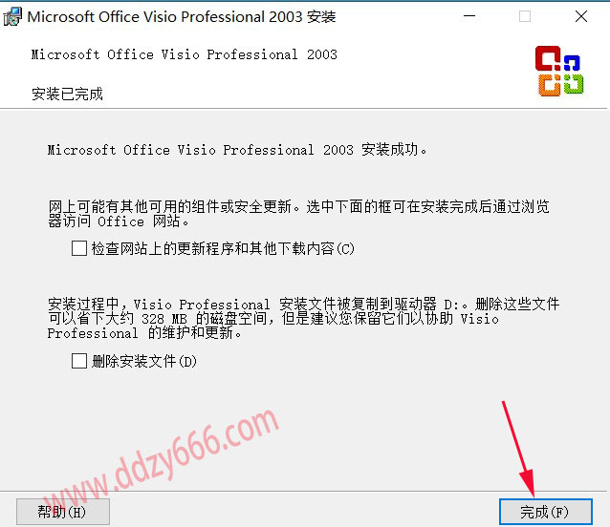This screenshot has height=527, width=610.
Task: Click the 安装已完成 heading
Action: [67, 94]
